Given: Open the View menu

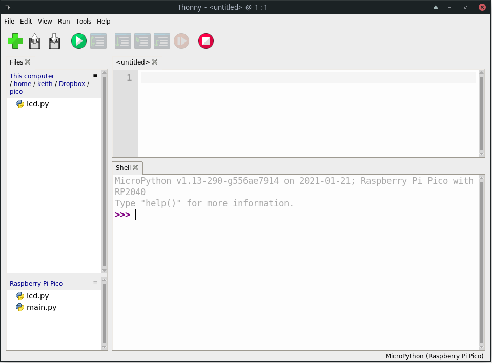Looking at the screenshot, I should (x=45, y=22).
